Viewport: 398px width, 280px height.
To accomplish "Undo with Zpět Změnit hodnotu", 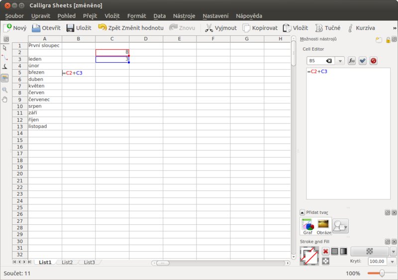I will (131, 28).
